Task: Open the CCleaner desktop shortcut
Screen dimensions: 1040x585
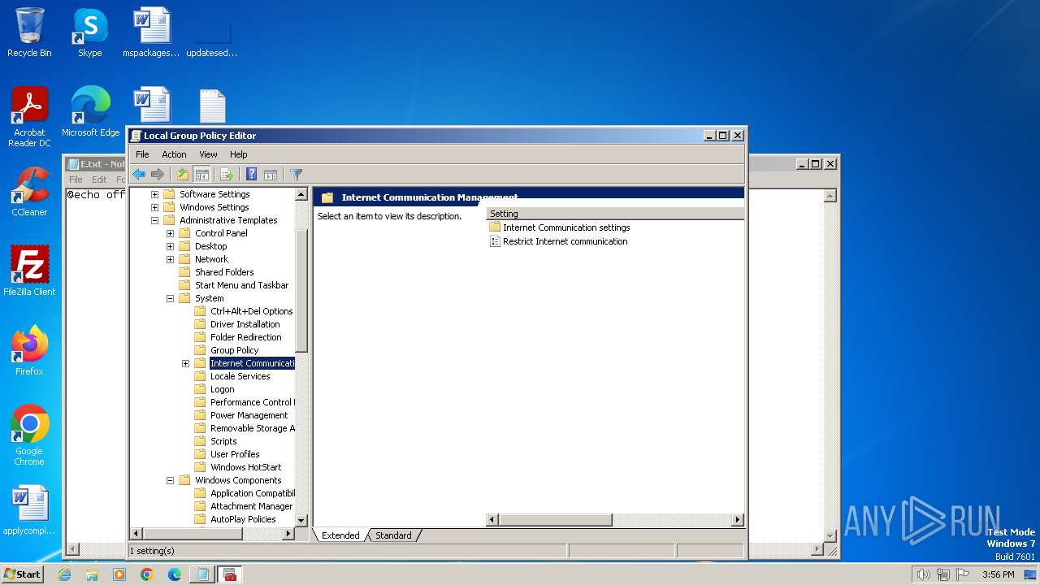Action: (x=29, y=192)
